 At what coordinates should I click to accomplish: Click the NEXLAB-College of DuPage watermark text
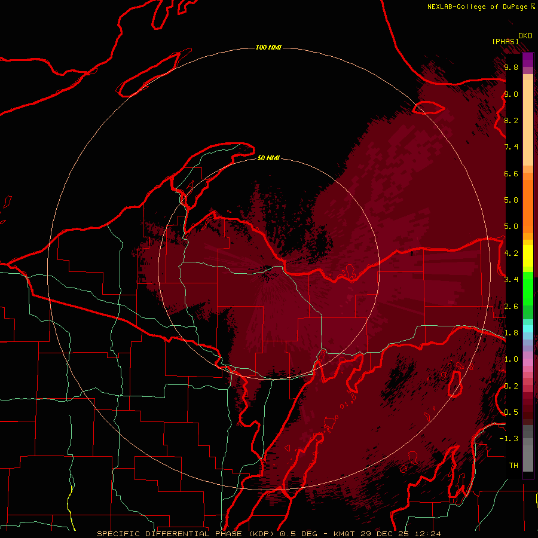(x=478, y=7)
